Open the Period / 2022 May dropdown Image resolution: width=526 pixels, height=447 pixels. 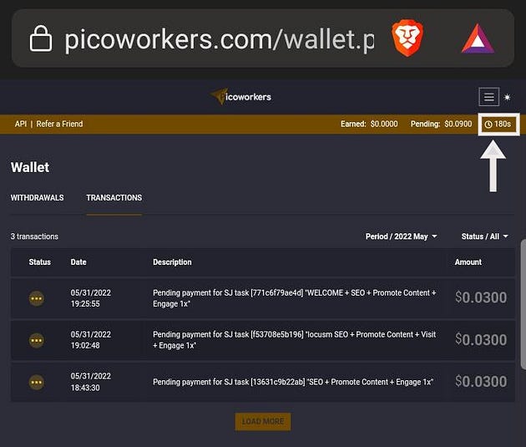402,236
